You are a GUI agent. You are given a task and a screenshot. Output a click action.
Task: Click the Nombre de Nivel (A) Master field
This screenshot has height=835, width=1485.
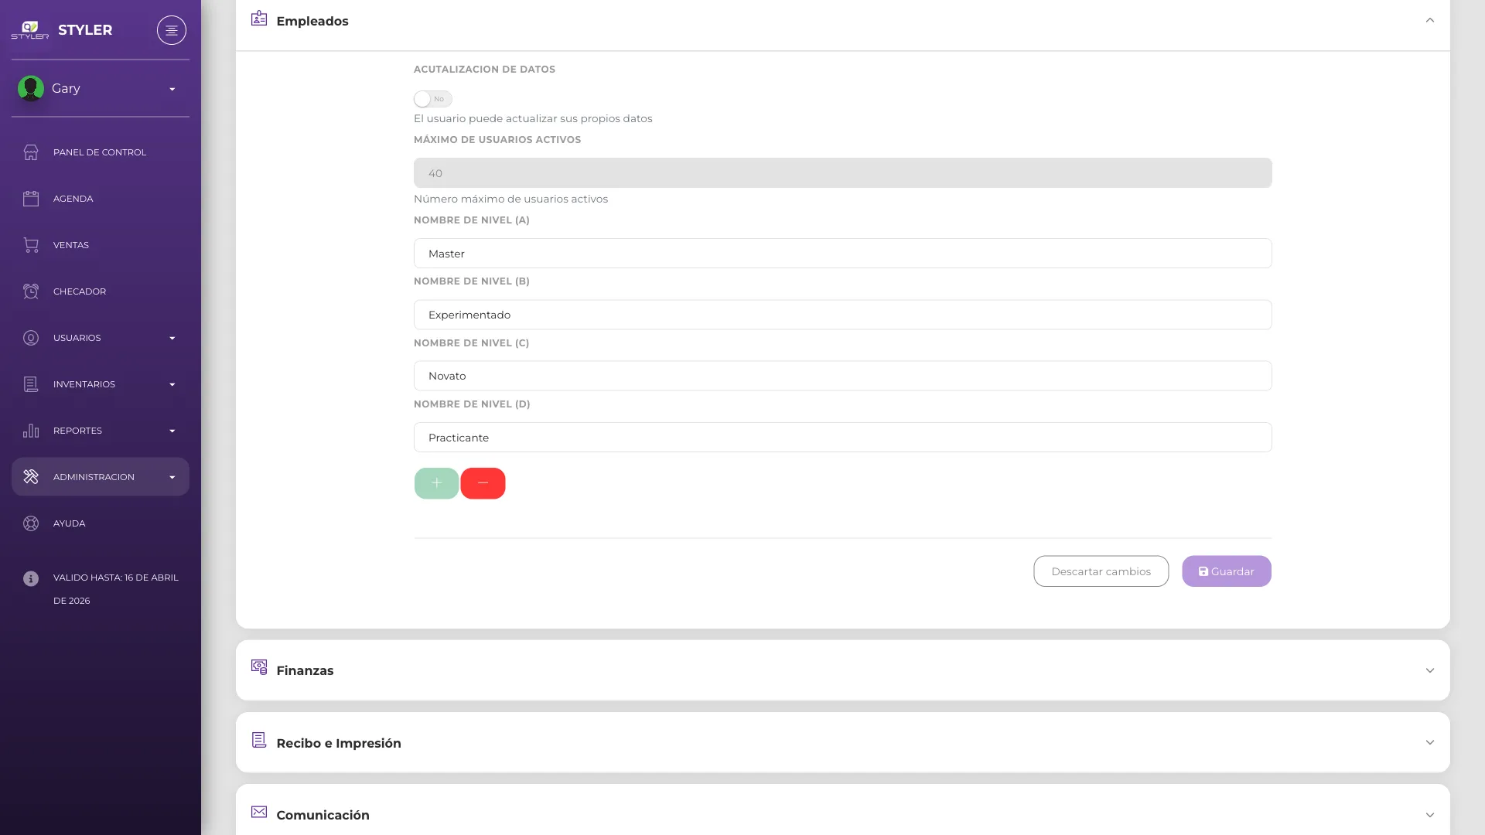coord(843,254)
